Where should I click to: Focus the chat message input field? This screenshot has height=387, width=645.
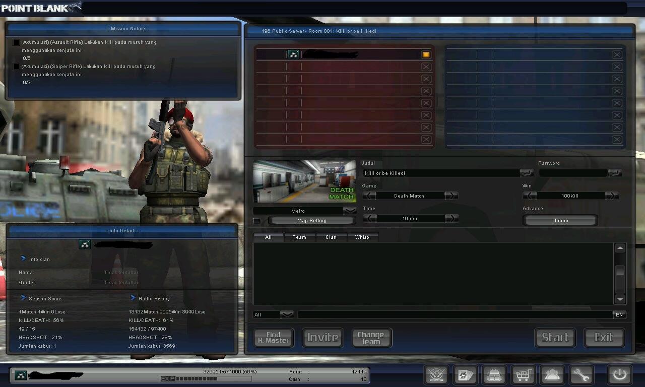coord(455,314)
